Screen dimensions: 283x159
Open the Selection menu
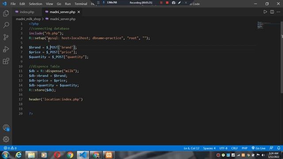pyautogui.click(x=35, y=4)
